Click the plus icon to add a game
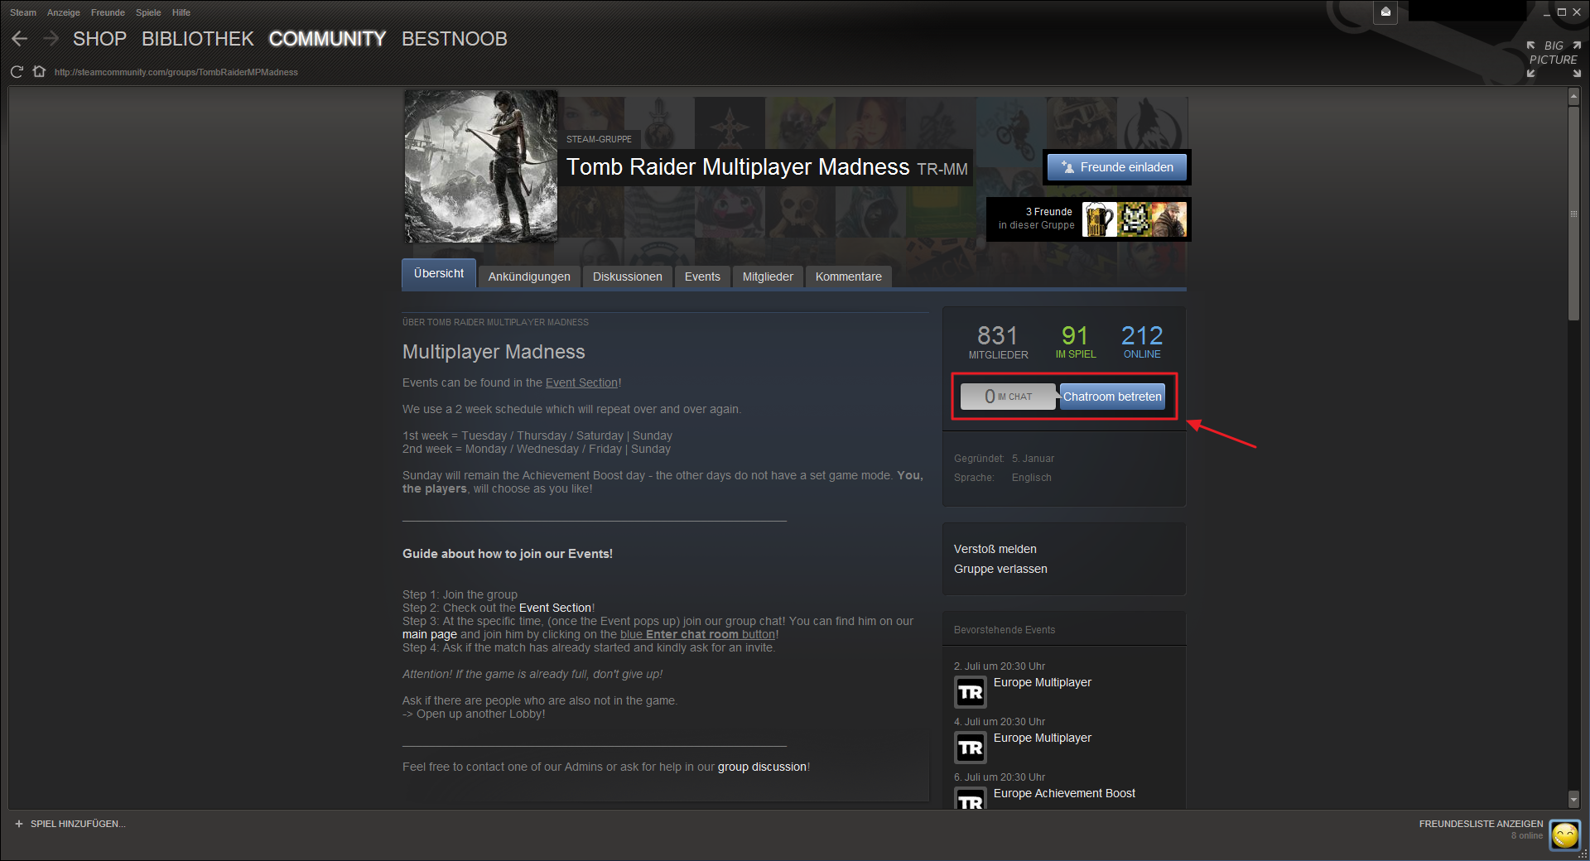This screenshot has height=861, width=1590. (x=19, y=824)
